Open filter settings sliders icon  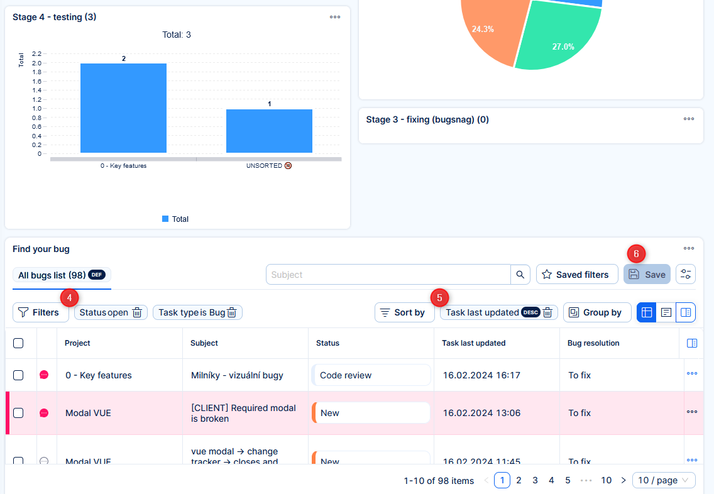686,275
